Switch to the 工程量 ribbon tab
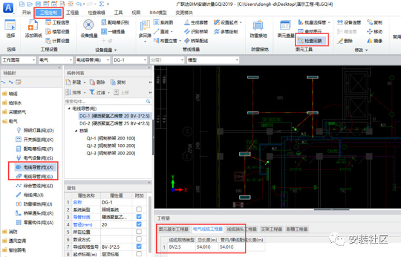Screen dimensions: 401x257 coord(73,13)
